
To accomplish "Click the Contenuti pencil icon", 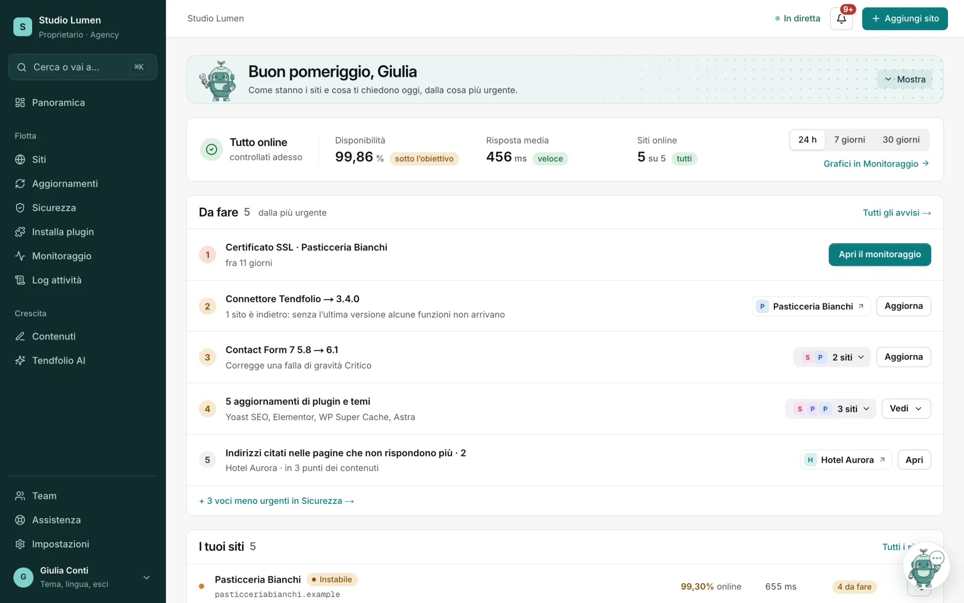I will [x=20, y=336].
